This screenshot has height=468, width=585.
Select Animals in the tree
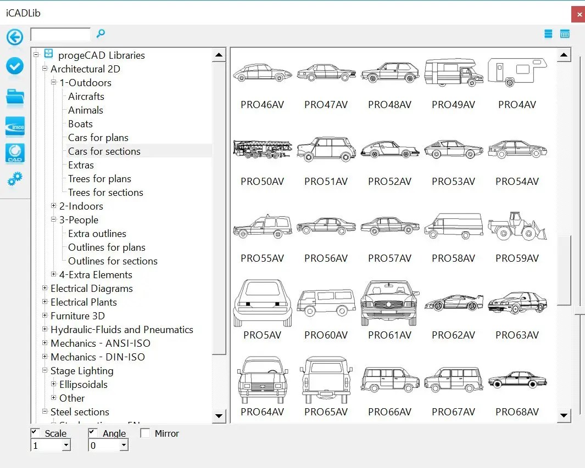86,110
